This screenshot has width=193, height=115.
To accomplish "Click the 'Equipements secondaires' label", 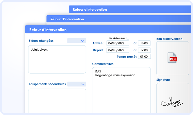I will [47, 84].
